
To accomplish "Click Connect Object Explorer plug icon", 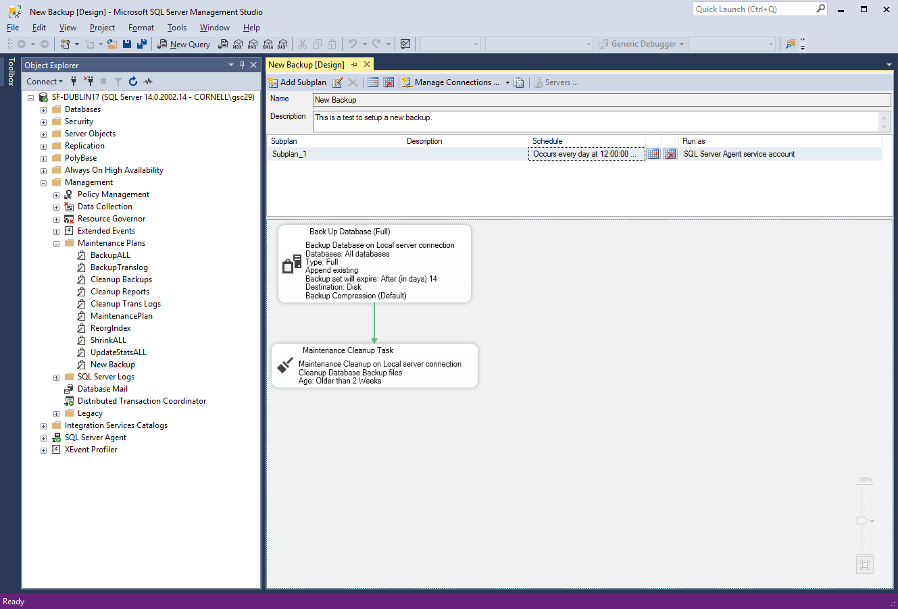I will tap(74, 82).
